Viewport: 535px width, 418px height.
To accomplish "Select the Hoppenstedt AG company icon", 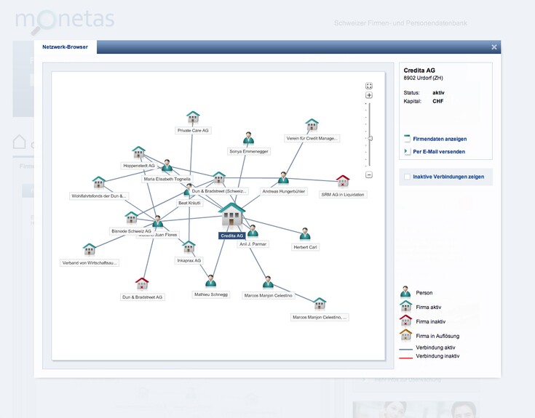I will (139, 152).
